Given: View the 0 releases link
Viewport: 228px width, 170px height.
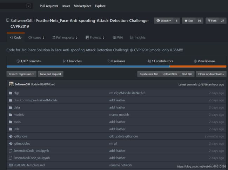Looking at the screenshot, I should (116, 61).
